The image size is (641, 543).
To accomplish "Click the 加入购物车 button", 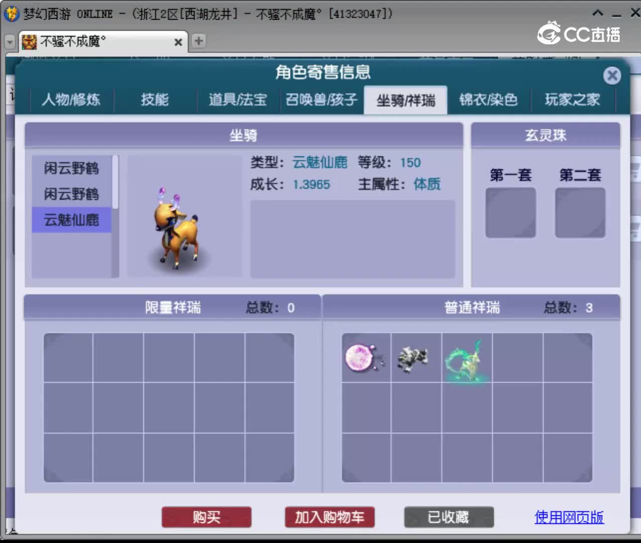I will (330, 517).
